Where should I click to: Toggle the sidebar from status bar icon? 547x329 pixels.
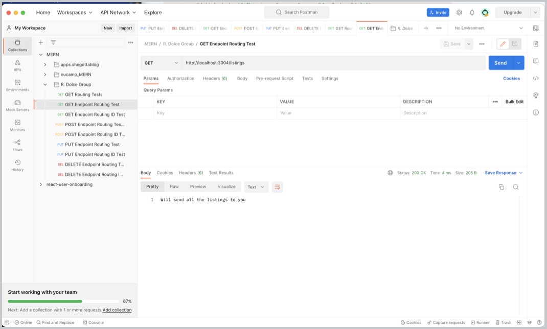[7, 323]
